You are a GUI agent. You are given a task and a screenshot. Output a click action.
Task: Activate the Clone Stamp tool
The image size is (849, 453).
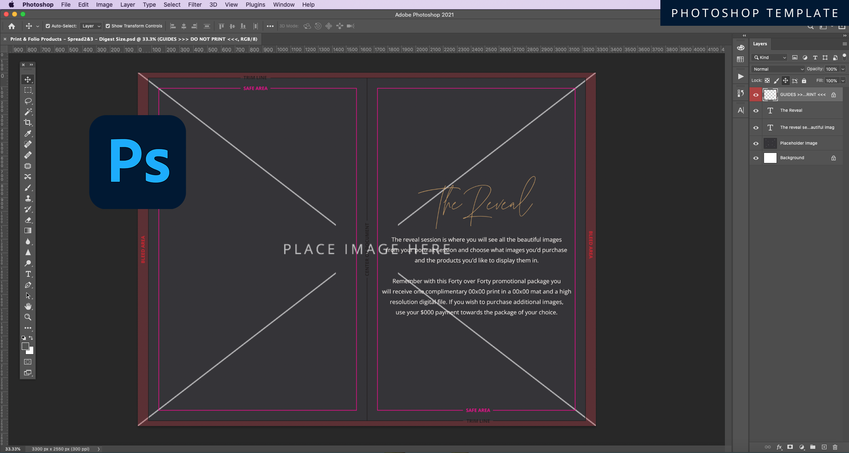27,198
